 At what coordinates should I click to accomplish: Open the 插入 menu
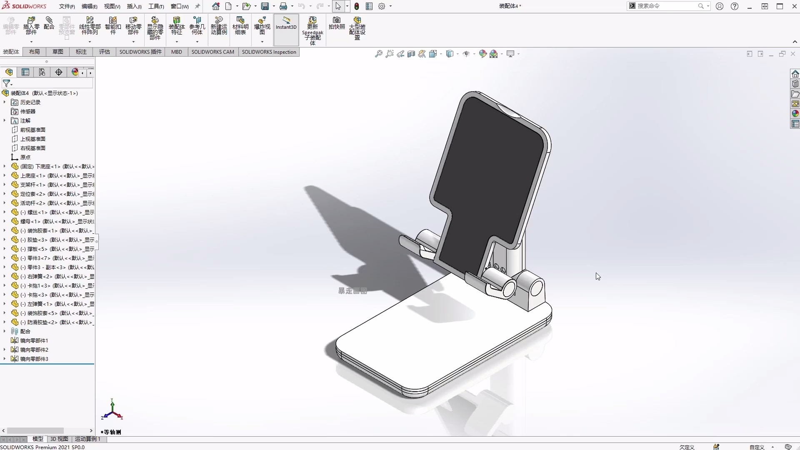pos(133,6)
